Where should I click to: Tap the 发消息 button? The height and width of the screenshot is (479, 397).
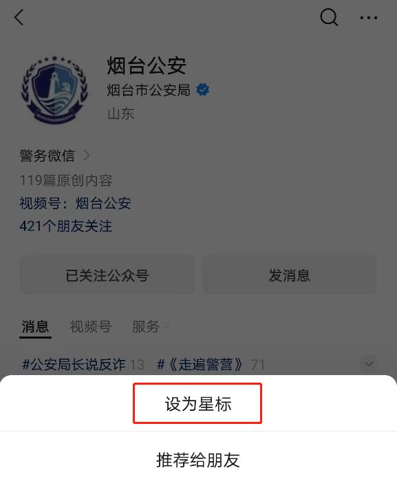tap(290, 275)
